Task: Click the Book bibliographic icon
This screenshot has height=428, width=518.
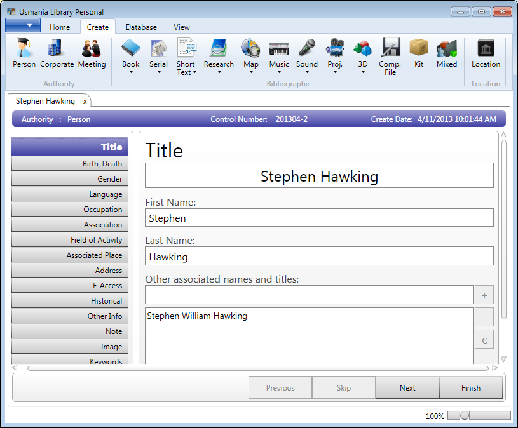Action: [130, 48]
